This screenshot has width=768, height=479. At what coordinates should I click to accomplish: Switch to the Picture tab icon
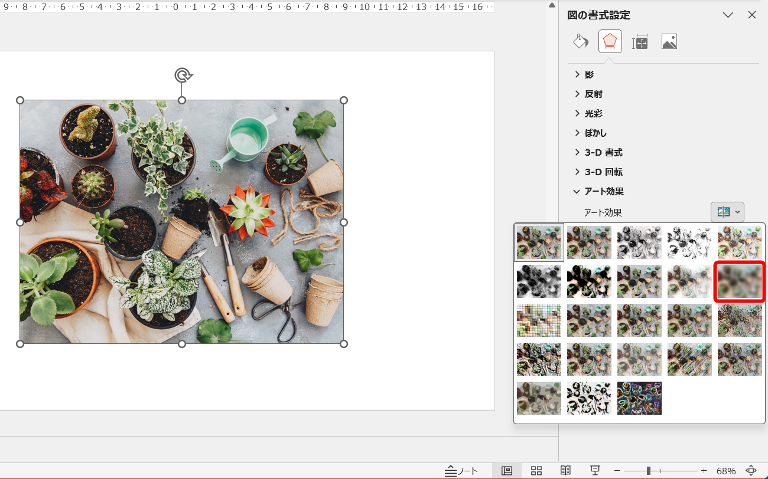pos(669,41)
